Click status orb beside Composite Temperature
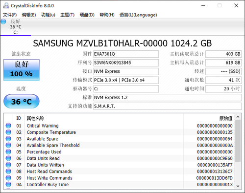245x193 pixels. tap(8, 132)
